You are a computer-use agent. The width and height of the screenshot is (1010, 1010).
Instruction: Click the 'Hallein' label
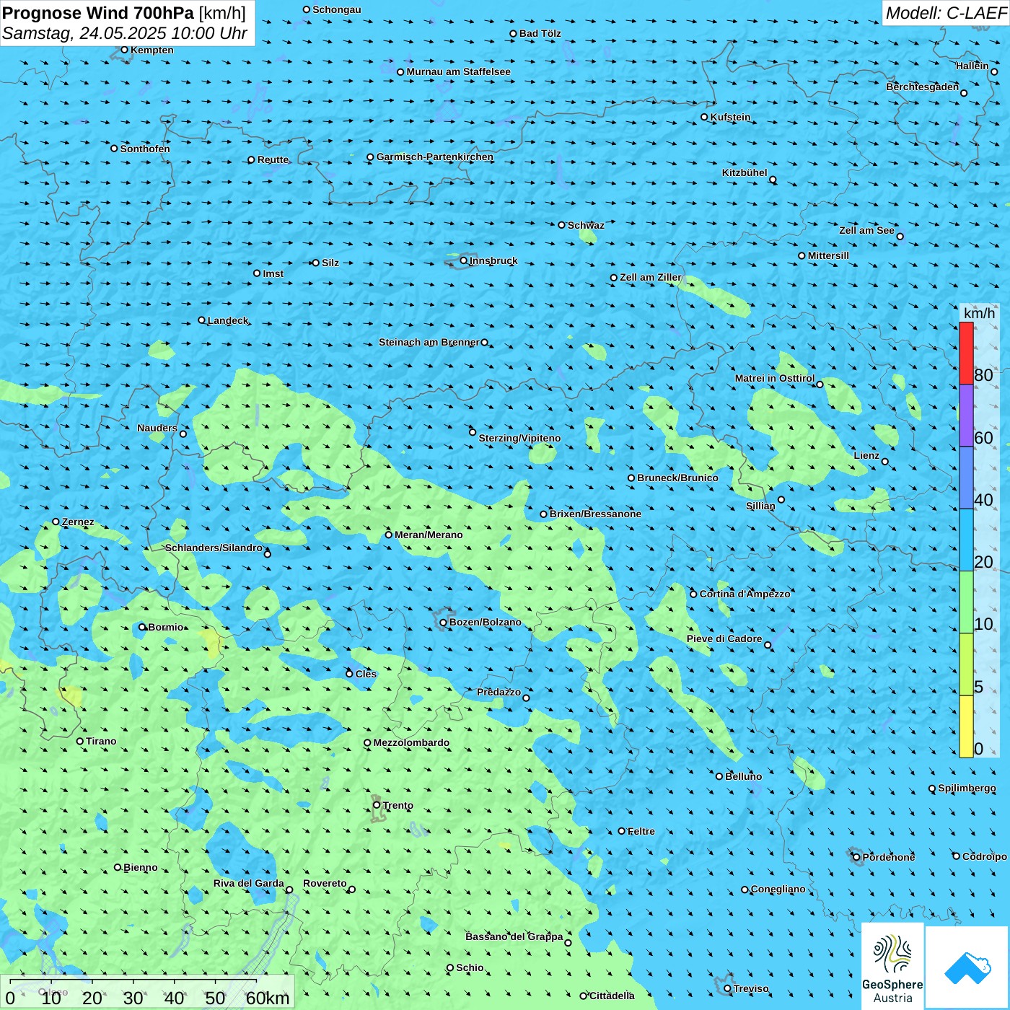tap(972, 66)
